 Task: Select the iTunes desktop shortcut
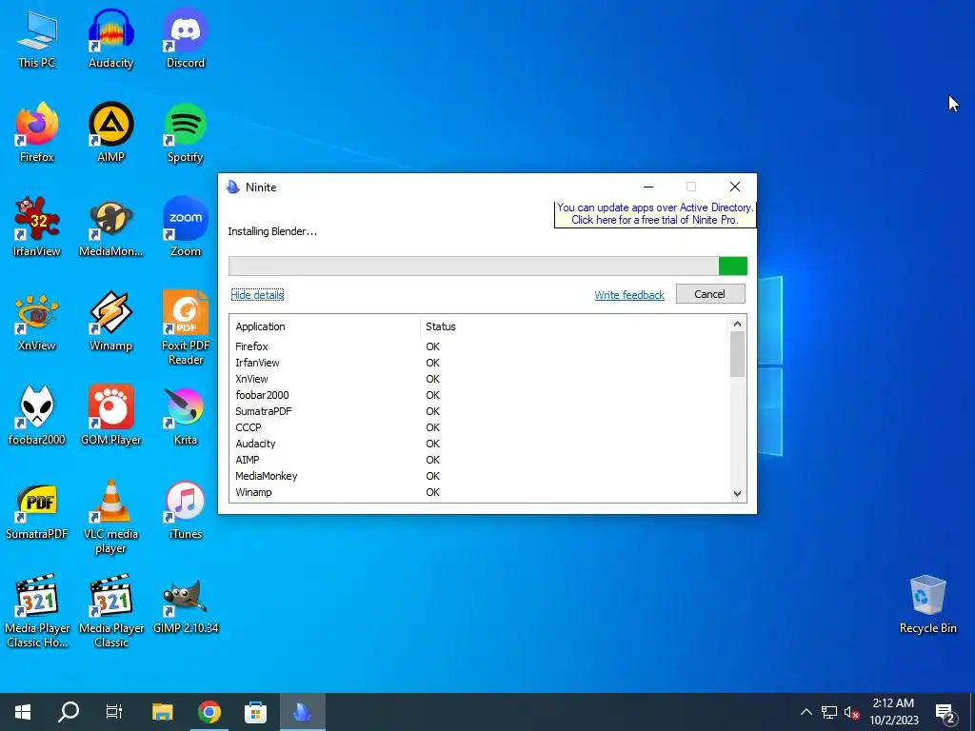[186, 510]
